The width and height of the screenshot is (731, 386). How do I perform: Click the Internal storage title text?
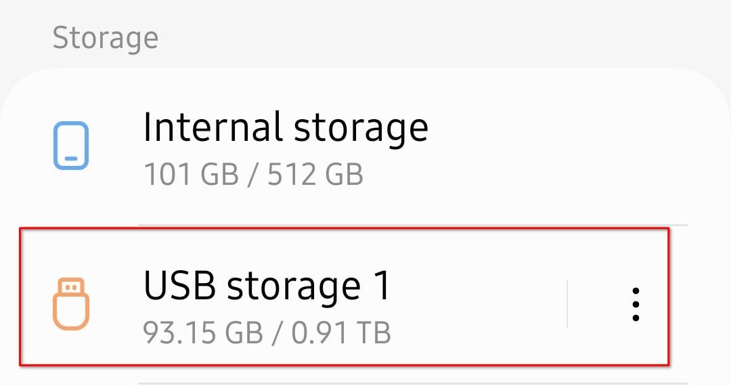pos(285,127)
